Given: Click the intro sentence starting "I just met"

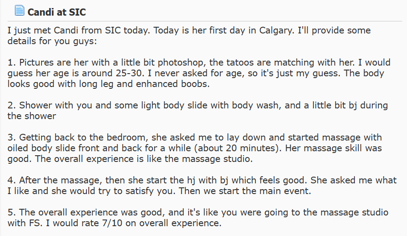Looking at the screenshot, I should click(x=89, y=31).
